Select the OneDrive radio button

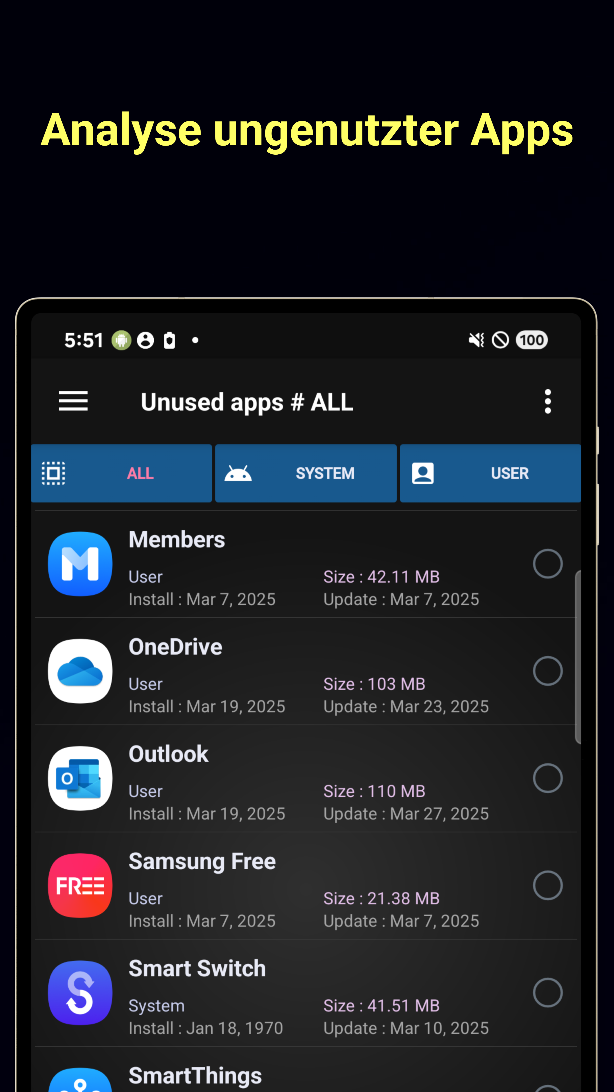coord(547,671)
